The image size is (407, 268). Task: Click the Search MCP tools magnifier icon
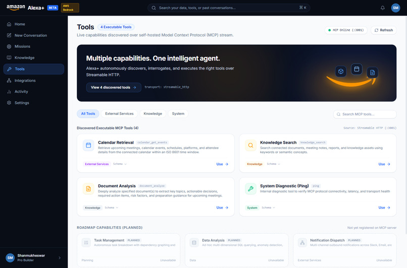[338, 114]
